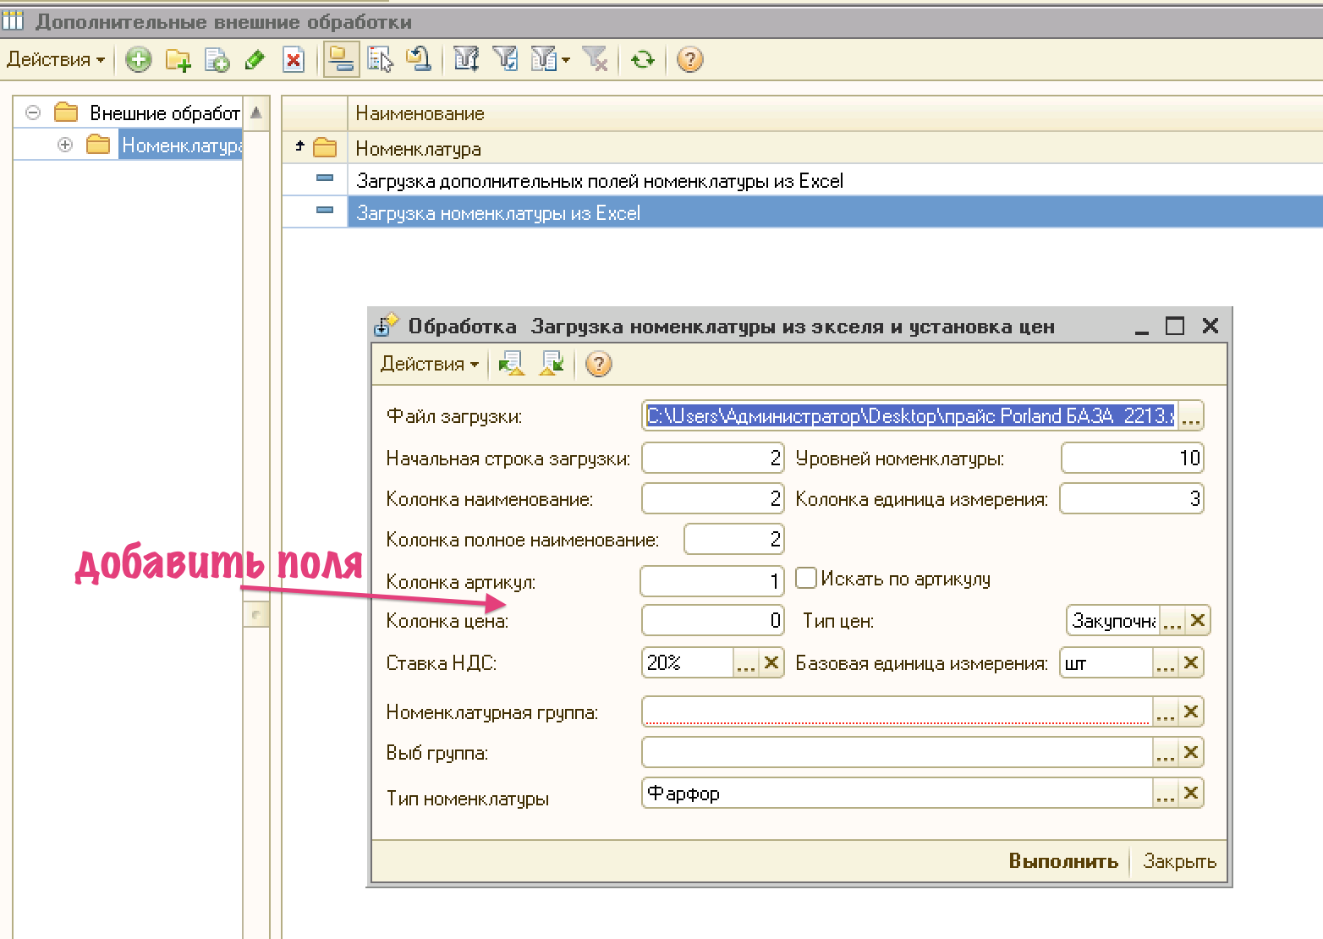Click the green pencil edit icon
Viewport: 1323px width, 939px height.
[255, 60]
